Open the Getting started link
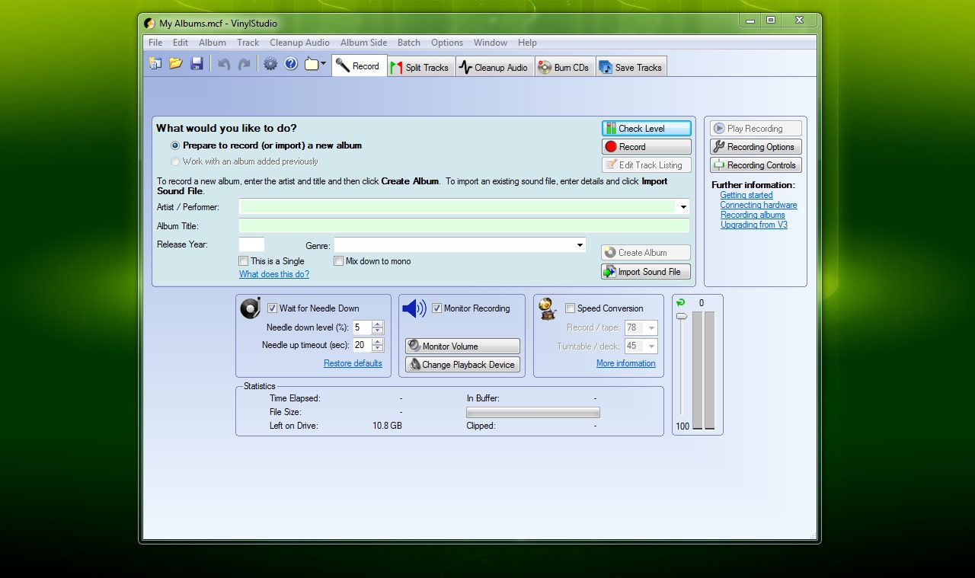Screen dimensions: 975x578 pos(746,195)
